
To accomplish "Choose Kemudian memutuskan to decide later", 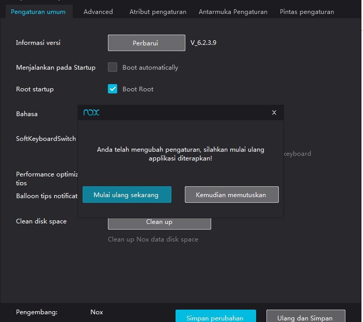I will 232,195.
